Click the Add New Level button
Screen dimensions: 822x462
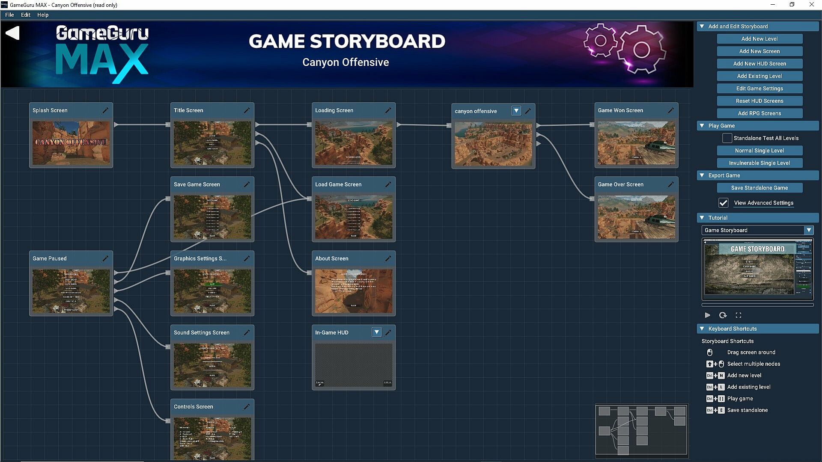pyautogui.click(x=759, y=39)
